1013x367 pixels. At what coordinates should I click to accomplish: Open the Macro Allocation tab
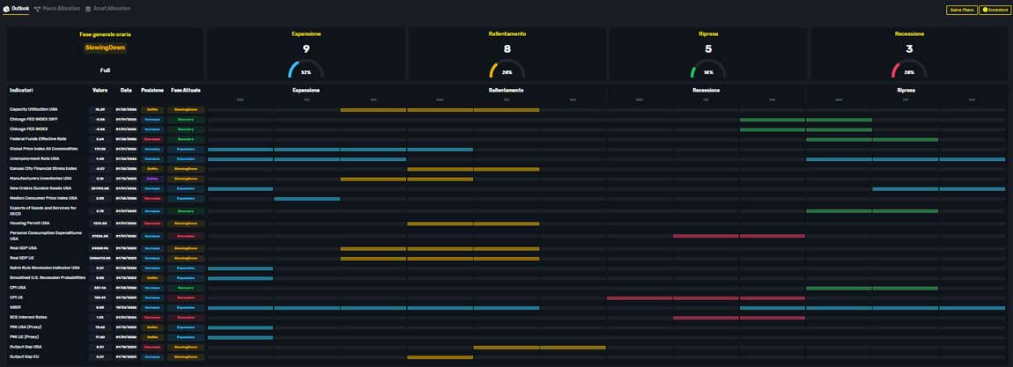tap(61, 9)
